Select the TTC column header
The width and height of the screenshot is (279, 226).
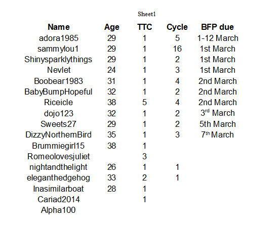[x=145, y=27]
